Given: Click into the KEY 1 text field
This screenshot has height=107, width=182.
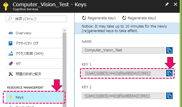Looking at the screenshot, I should pos(123,73).
